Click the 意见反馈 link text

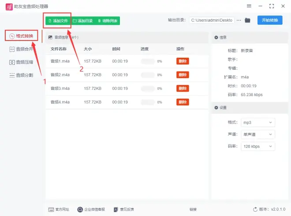(x=127, y=209)
